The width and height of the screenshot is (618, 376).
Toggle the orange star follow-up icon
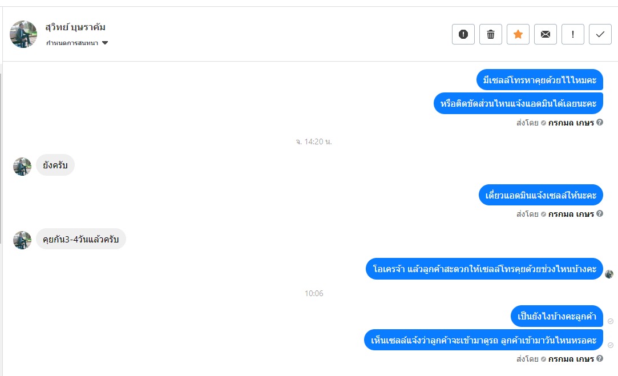[518, 34]
